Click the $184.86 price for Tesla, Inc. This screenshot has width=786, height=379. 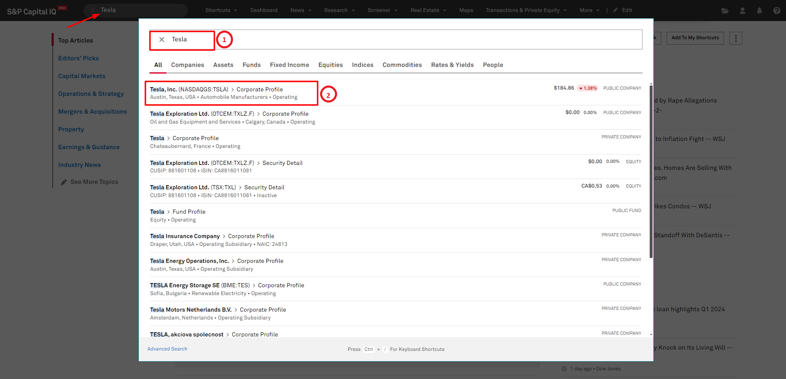click(564, 88)
